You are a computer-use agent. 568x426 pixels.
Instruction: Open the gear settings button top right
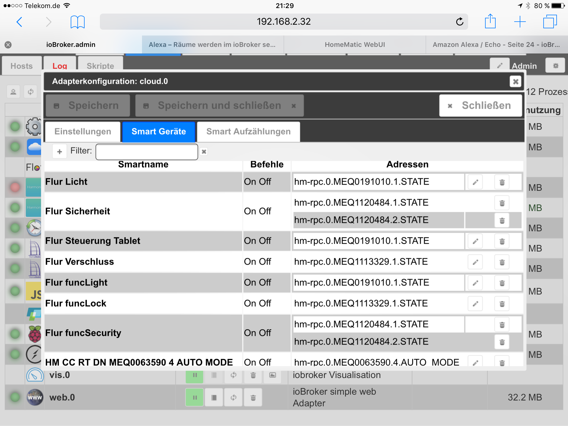coord(556,65)
